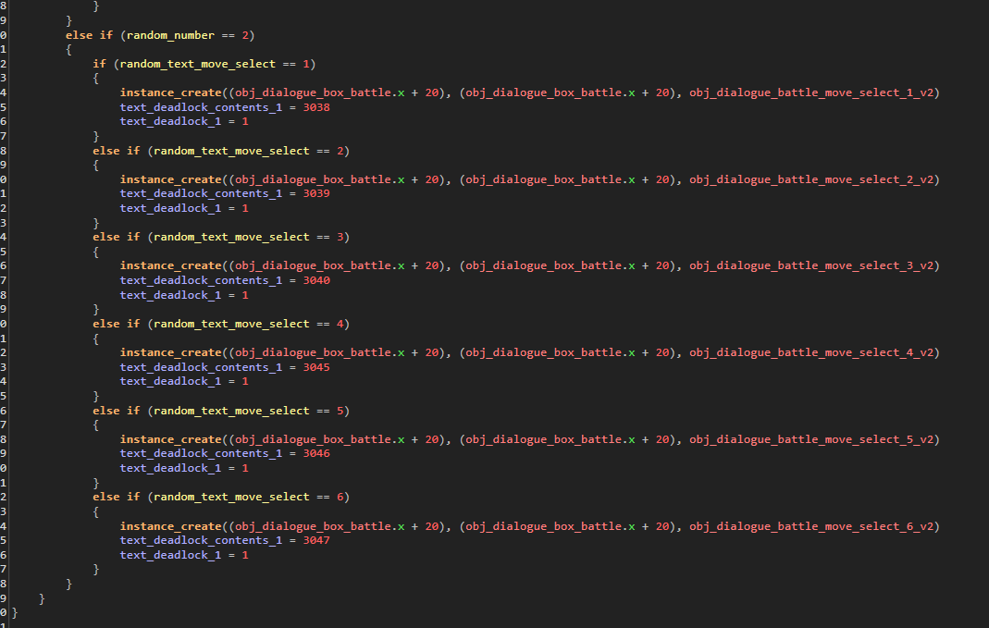Click text_deadlock_1 below the 3047 line
The height and width of the screenshot is (628, 989).
coord(176,555)
